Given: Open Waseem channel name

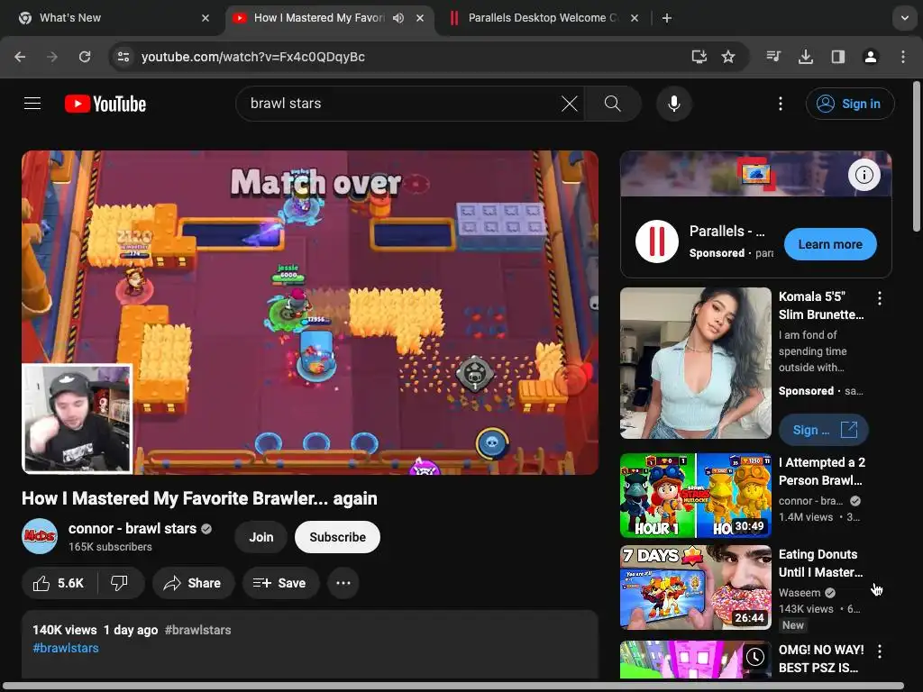Looking at the screenshot, I should (x=800, y=593).
